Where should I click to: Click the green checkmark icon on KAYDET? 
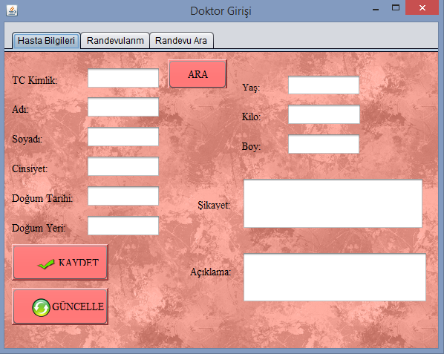(46, 264)
